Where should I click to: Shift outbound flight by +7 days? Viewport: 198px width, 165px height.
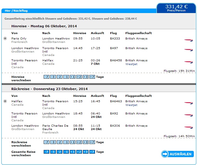(92, 77)
